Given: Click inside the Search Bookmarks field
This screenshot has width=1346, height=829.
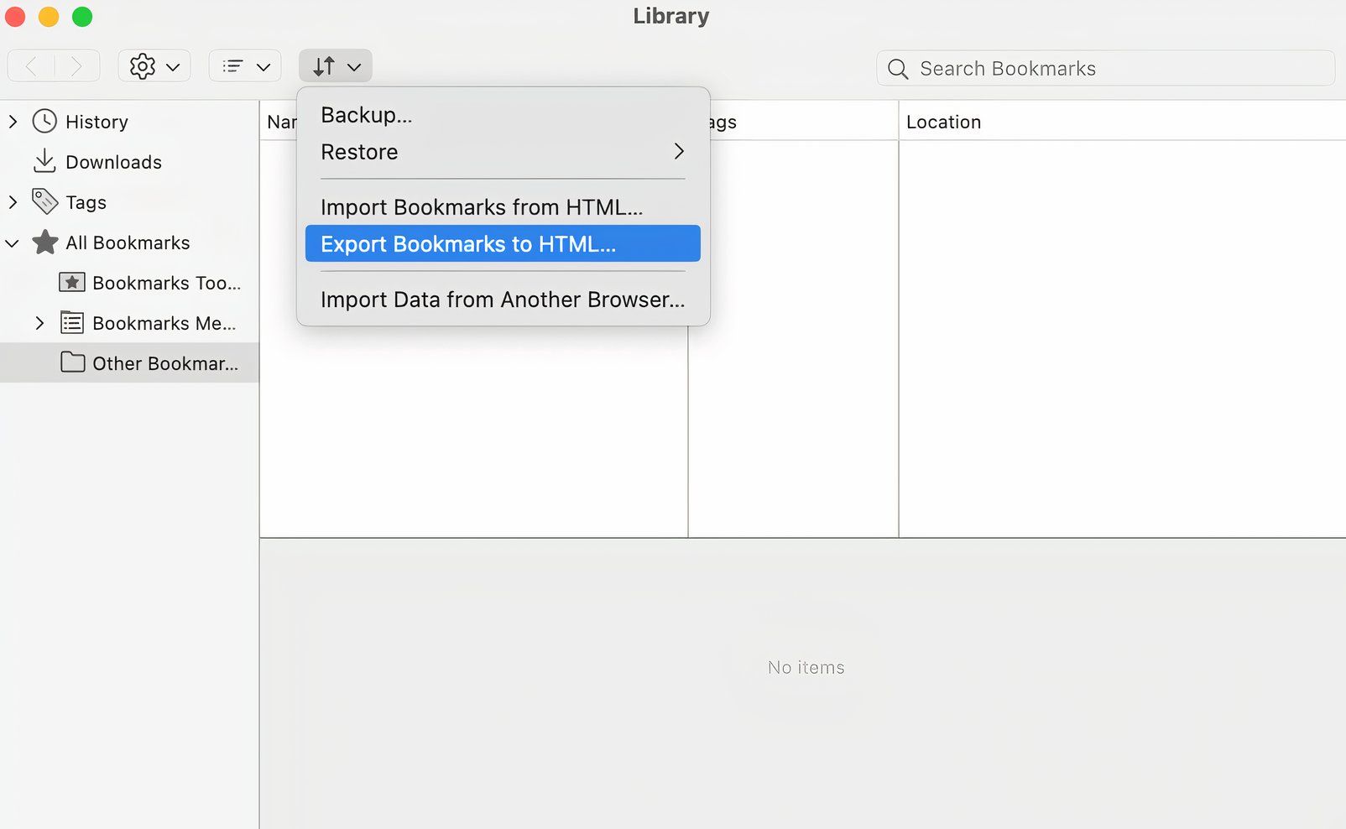Looking at the screenshot, I should coord(1049,68).
